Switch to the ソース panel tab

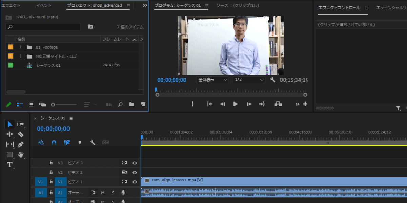pyautogui.click(x=238, y=6)
